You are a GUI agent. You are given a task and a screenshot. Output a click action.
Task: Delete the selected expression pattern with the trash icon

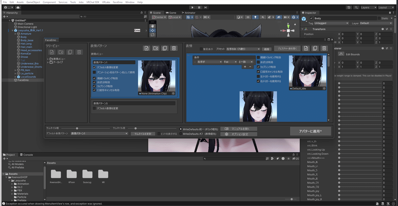coord(173,48)
